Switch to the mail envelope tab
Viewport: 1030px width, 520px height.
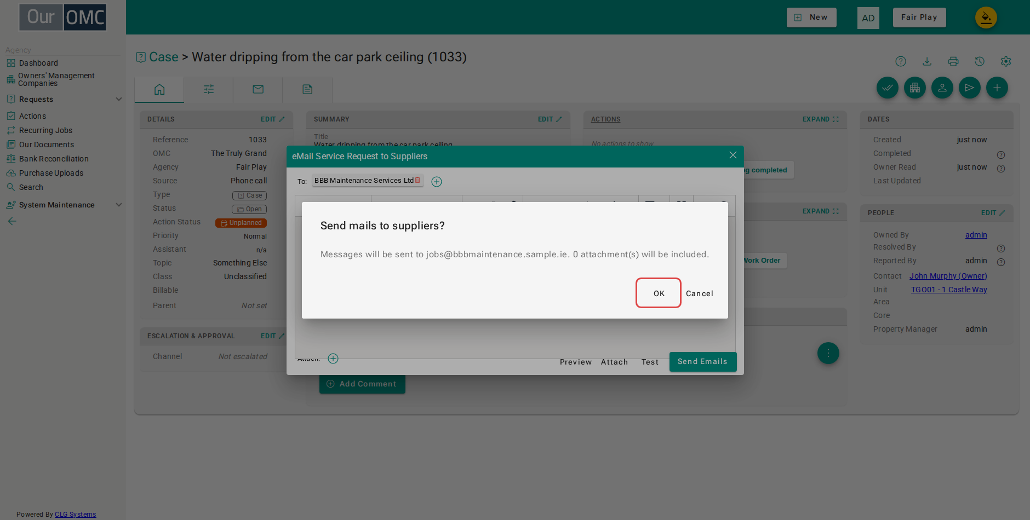(258, 89)
